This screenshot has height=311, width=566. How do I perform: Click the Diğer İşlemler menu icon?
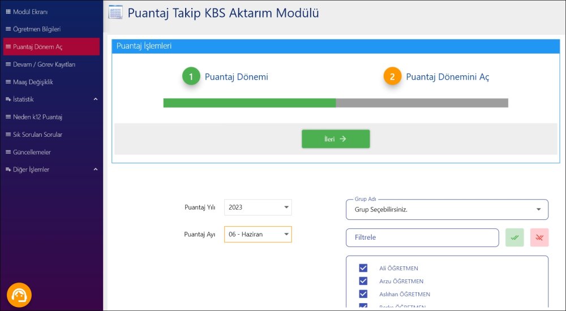[8, 170]
